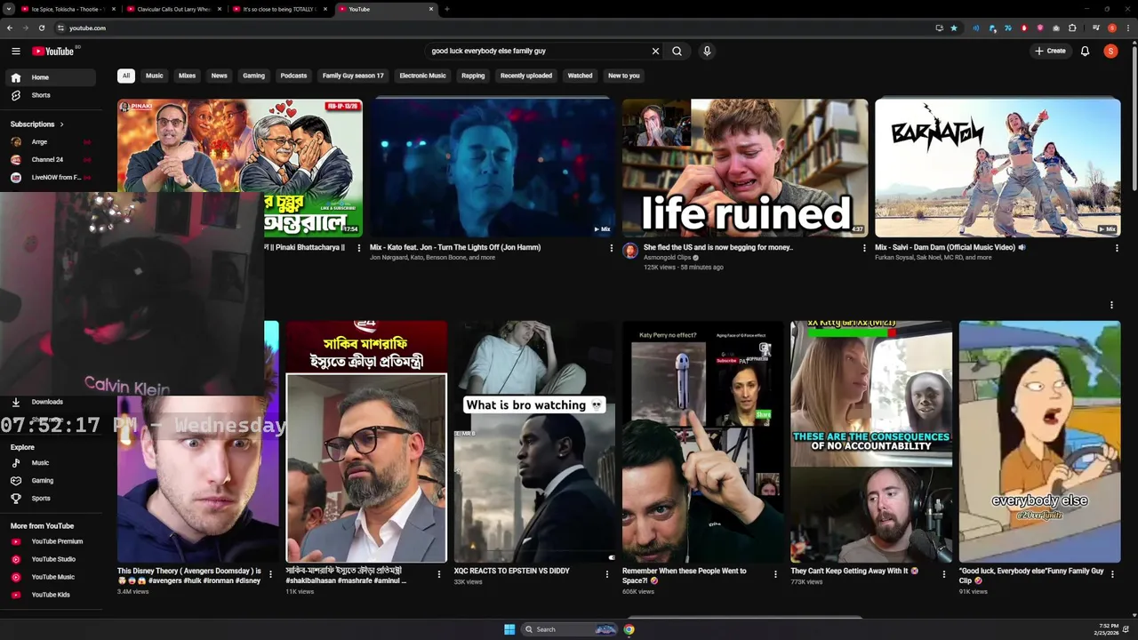Select the All filter chip
1138x640 pixels.
125,76
